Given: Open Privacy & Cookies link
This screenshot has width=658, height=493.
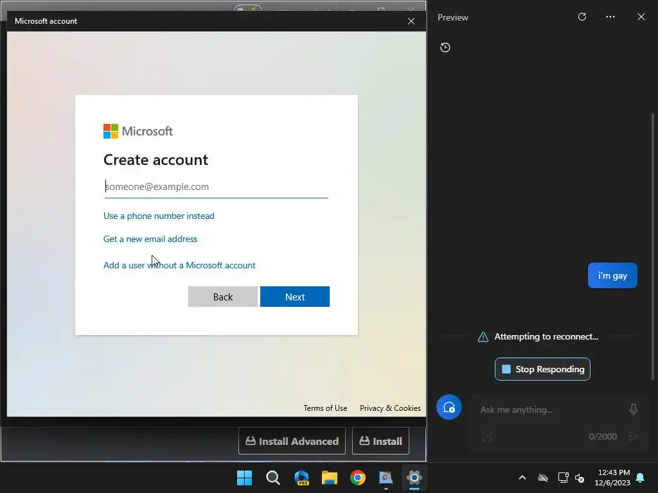Looking at the screenshot, I should tap(390, 408).
